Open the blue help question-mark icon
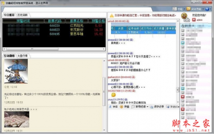 click(207, 9)
